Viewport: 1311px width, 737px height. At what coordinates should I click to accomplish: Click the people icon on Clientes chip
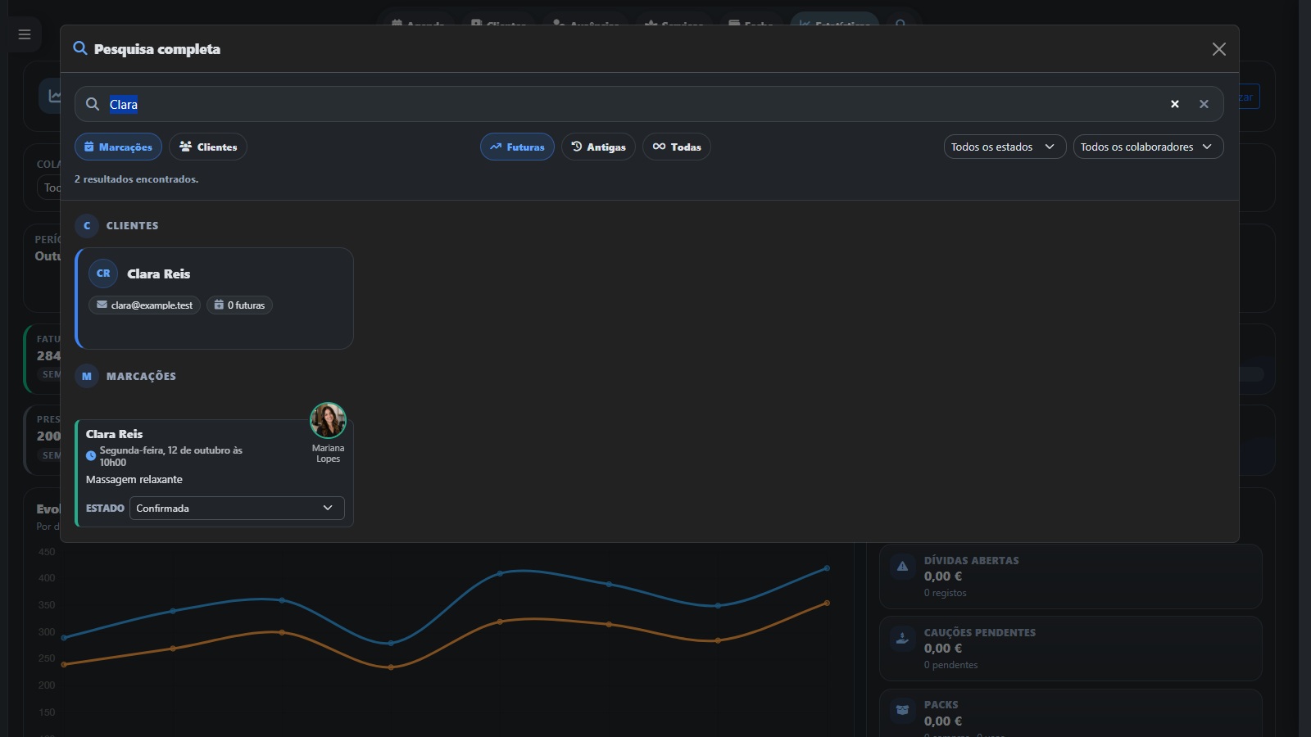pyautogui.click(x=186, y=147)
